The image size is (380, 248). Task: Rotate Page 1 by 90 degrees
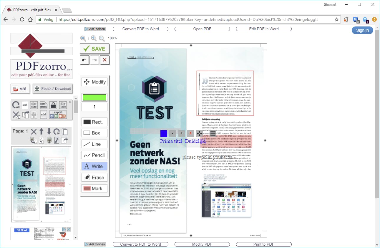coord(57,132)
